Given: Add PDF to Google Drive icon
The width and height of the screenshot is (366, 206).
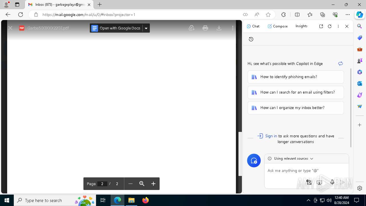Looking at the screenshot, I should [x=192, y=28].
